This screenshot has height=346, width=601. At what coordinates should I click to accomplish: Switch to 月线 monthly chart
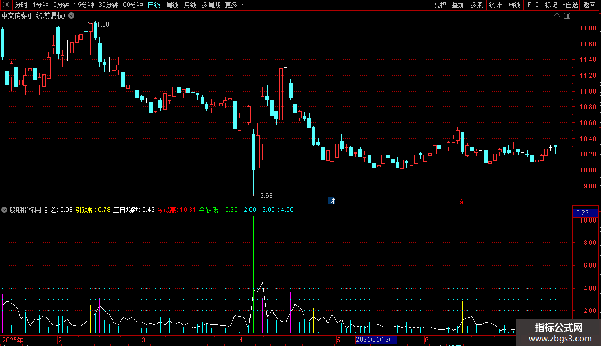[x=190, y=5]
